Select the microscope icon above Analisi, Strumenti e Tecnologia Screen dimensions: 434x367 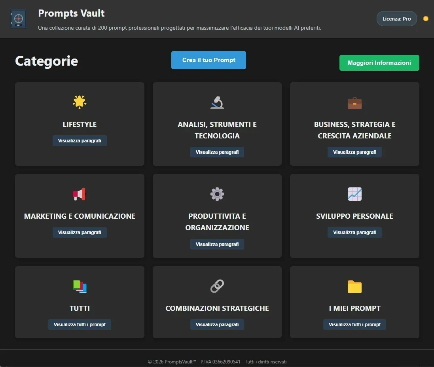(217, 102)
